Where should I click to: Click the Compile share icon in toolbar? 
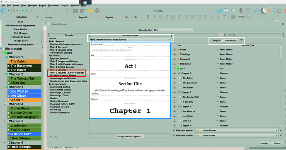pyautogui.click(x=279, y=11)
